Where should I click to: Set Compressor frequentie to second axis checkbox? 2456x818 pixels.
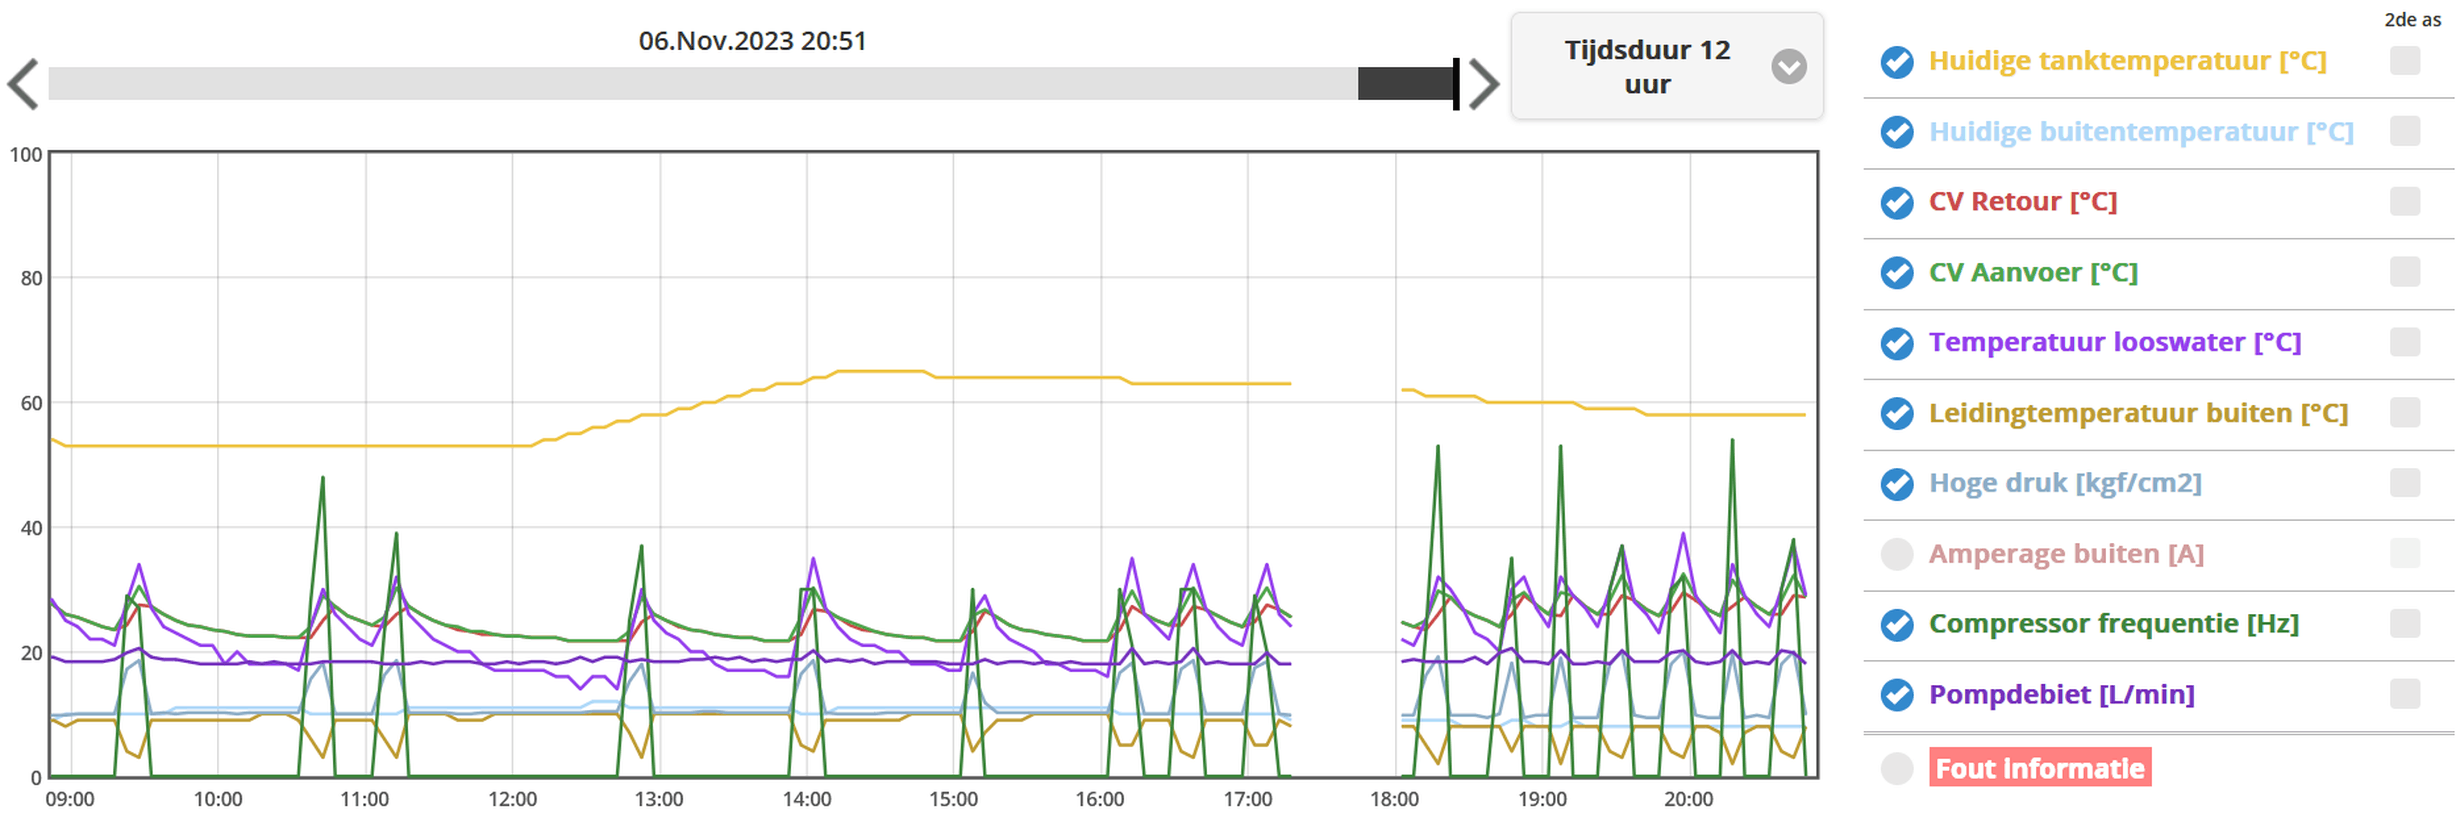pos(2405,624)
